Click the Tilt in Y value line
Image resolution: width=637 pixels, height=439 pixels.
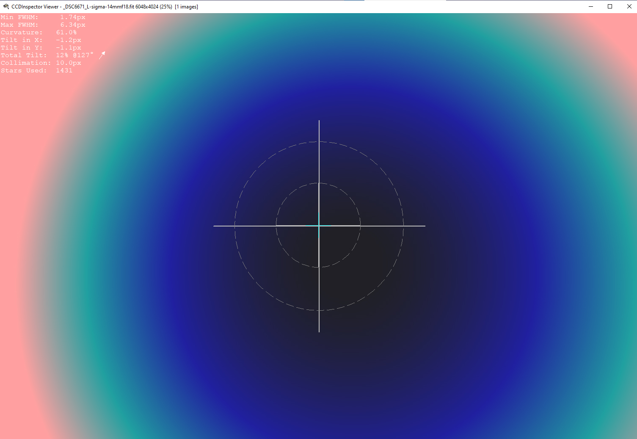tap(41, 48)
